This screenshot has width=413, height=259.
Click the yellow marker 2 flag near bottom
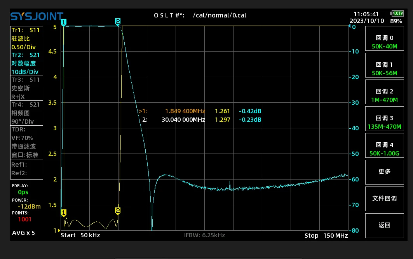(x=118, y=211)
